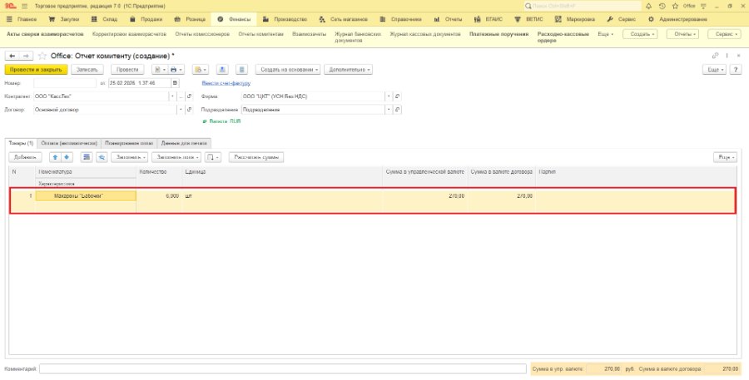
Task: Switch to the Оплата tab
Action: (69, 143)
